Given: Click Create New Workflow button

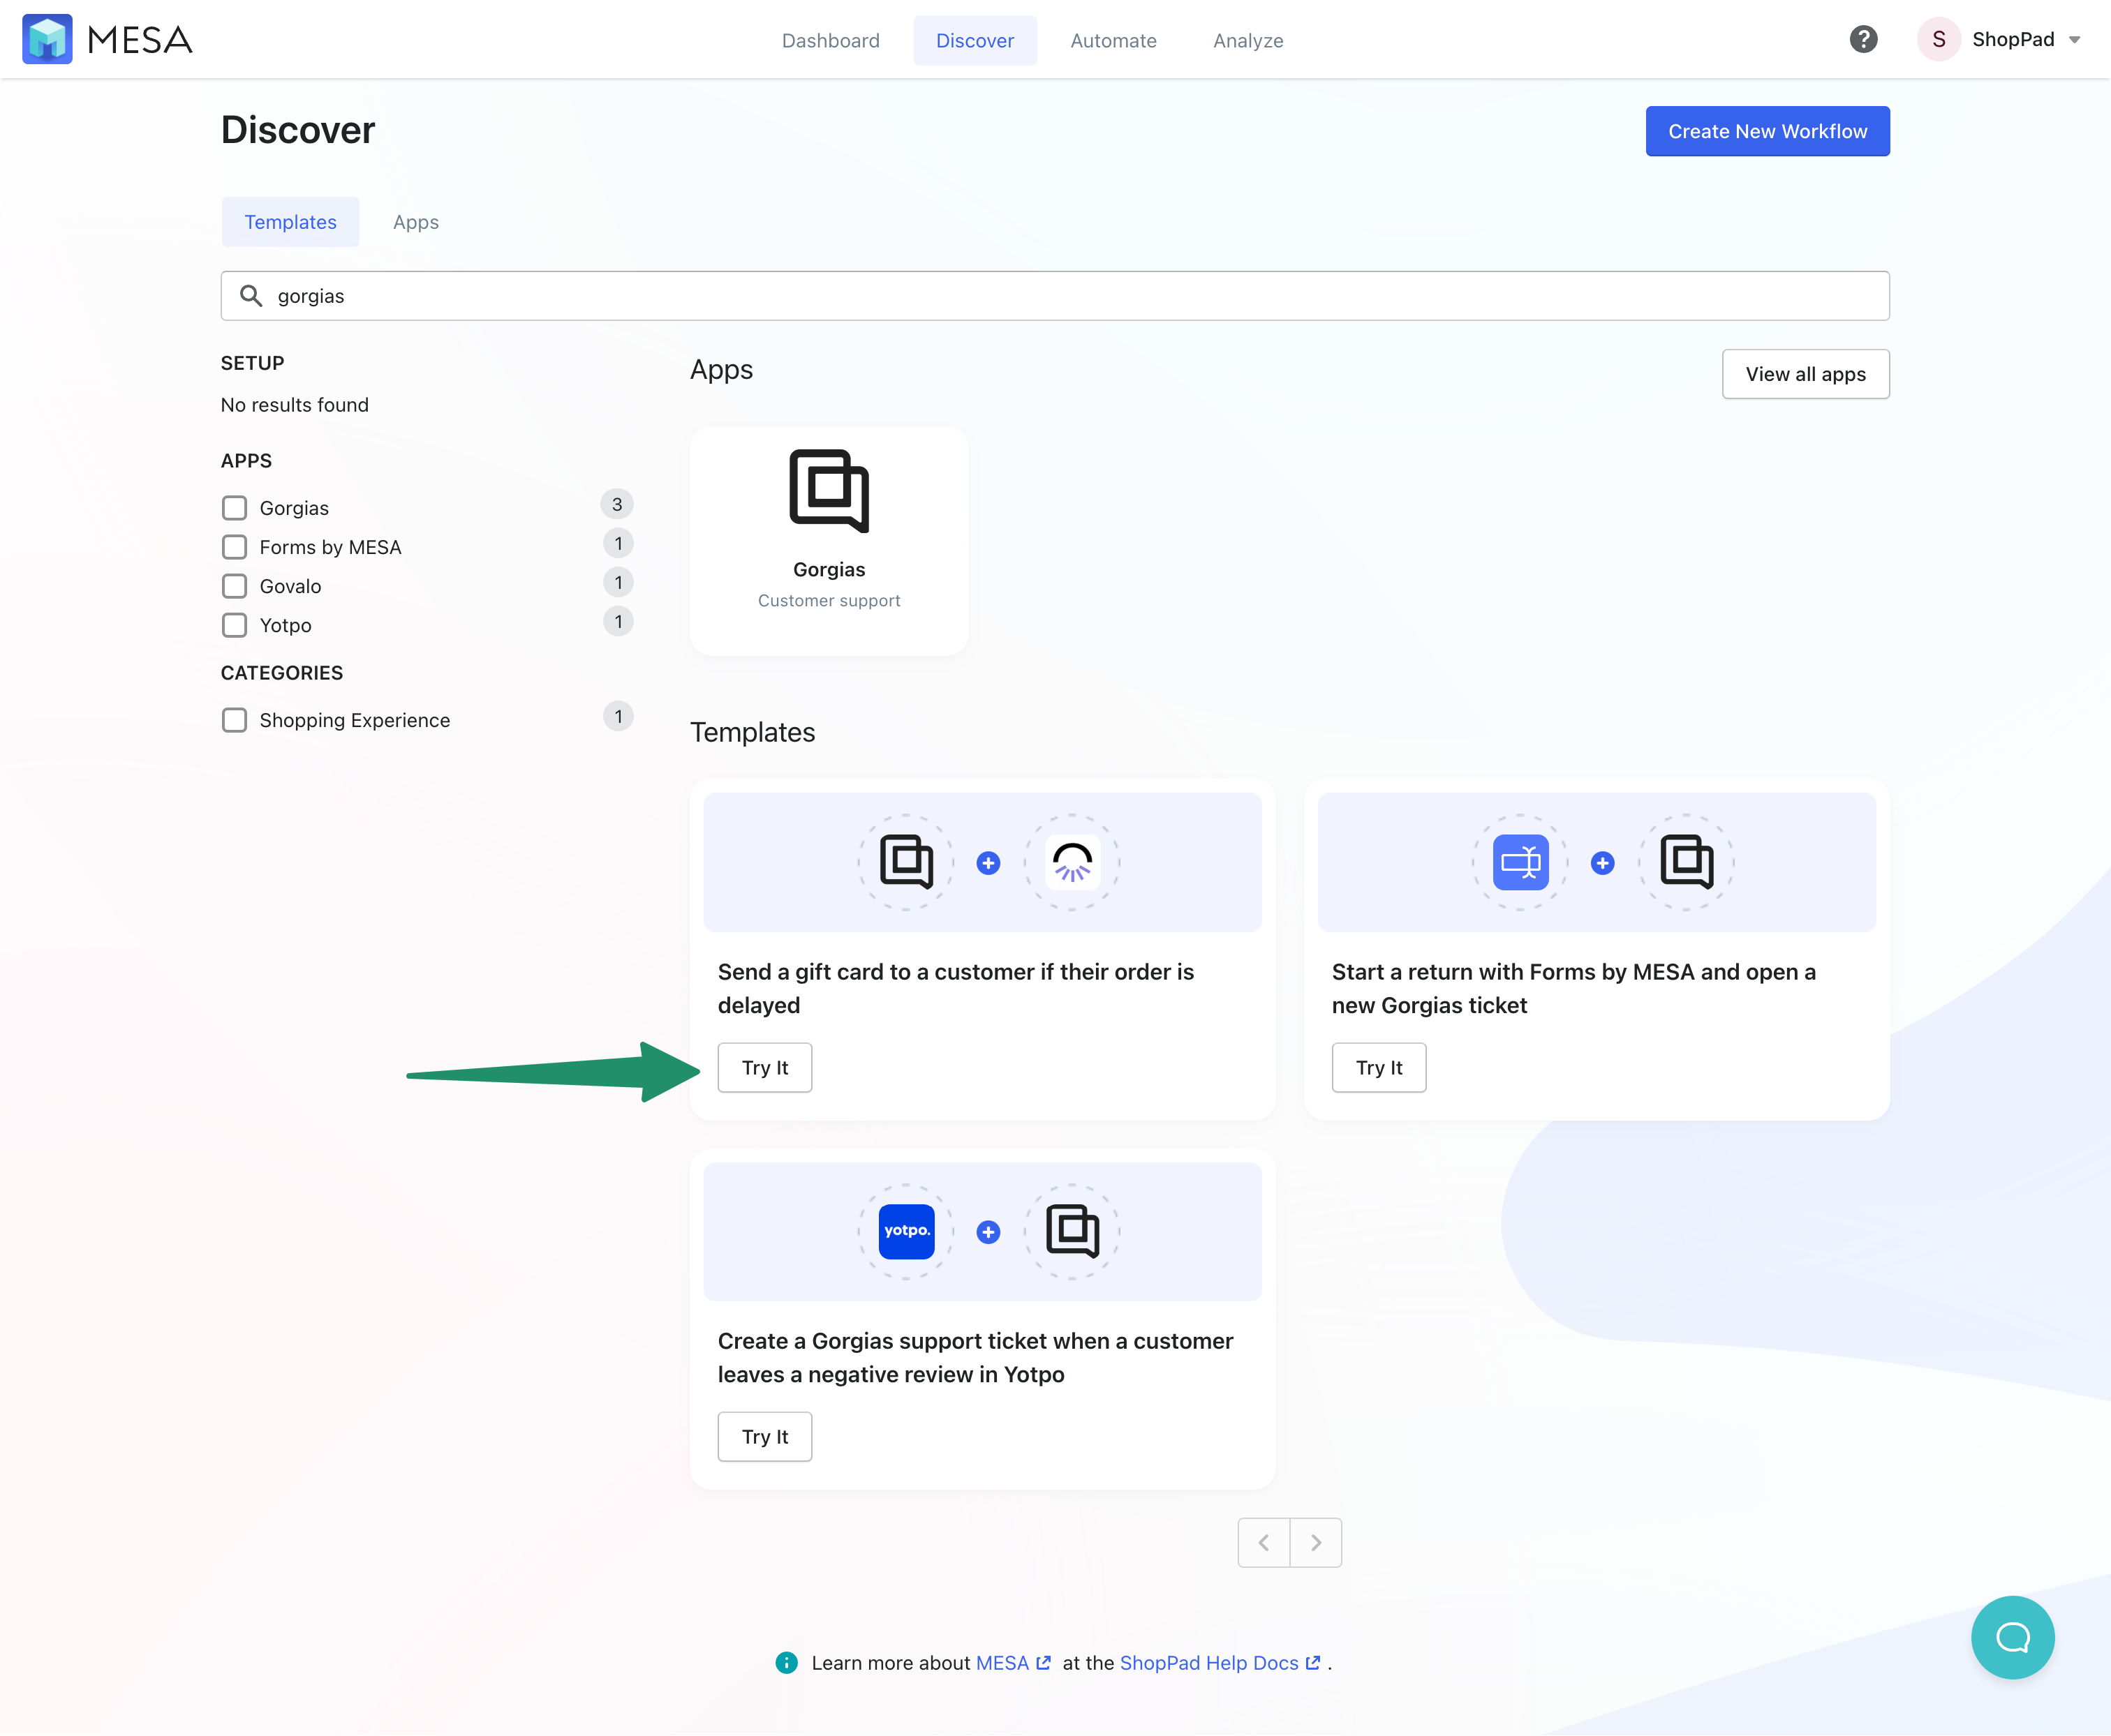Looking at the screenshot, I should [x=1767, y=131].
